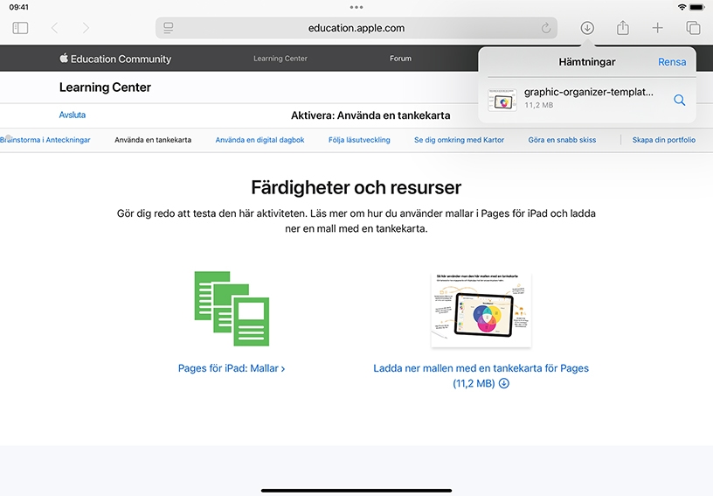Click the downloaded file thumbnail
This screenshot has width=713, height=496.
502,100
